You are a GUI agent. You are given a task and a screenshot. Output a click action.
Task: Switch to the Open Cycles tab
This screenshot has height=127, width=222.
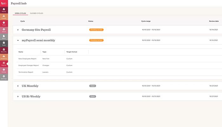20,13
